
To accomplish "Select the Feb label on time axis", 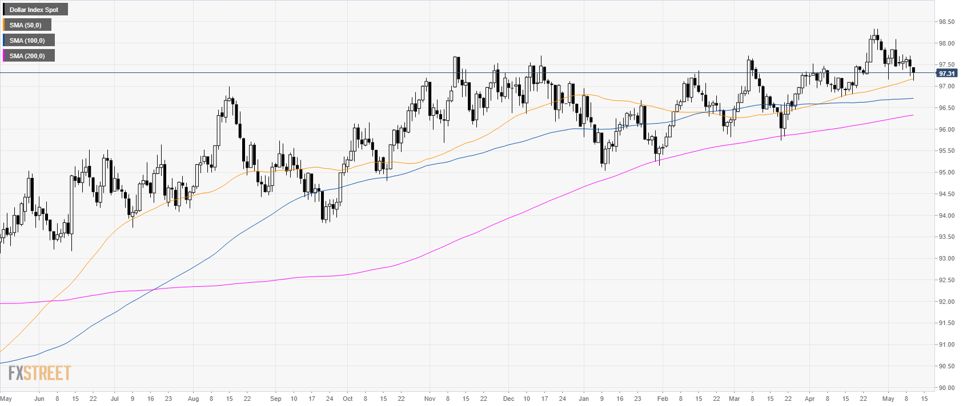I will click(x=663, y=399).
